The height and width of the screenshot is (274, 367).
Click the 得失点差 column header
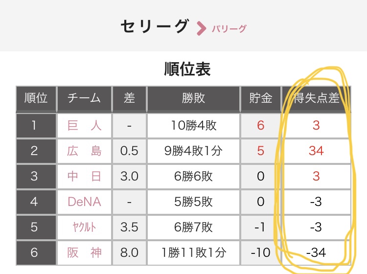tap(316, 98)
